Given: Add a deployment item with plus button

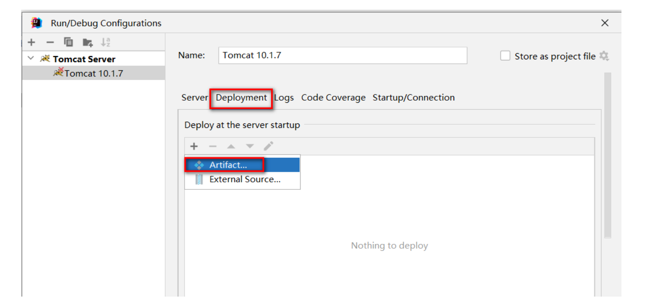Looking at the screenshot, I should [x=194, y=146].
